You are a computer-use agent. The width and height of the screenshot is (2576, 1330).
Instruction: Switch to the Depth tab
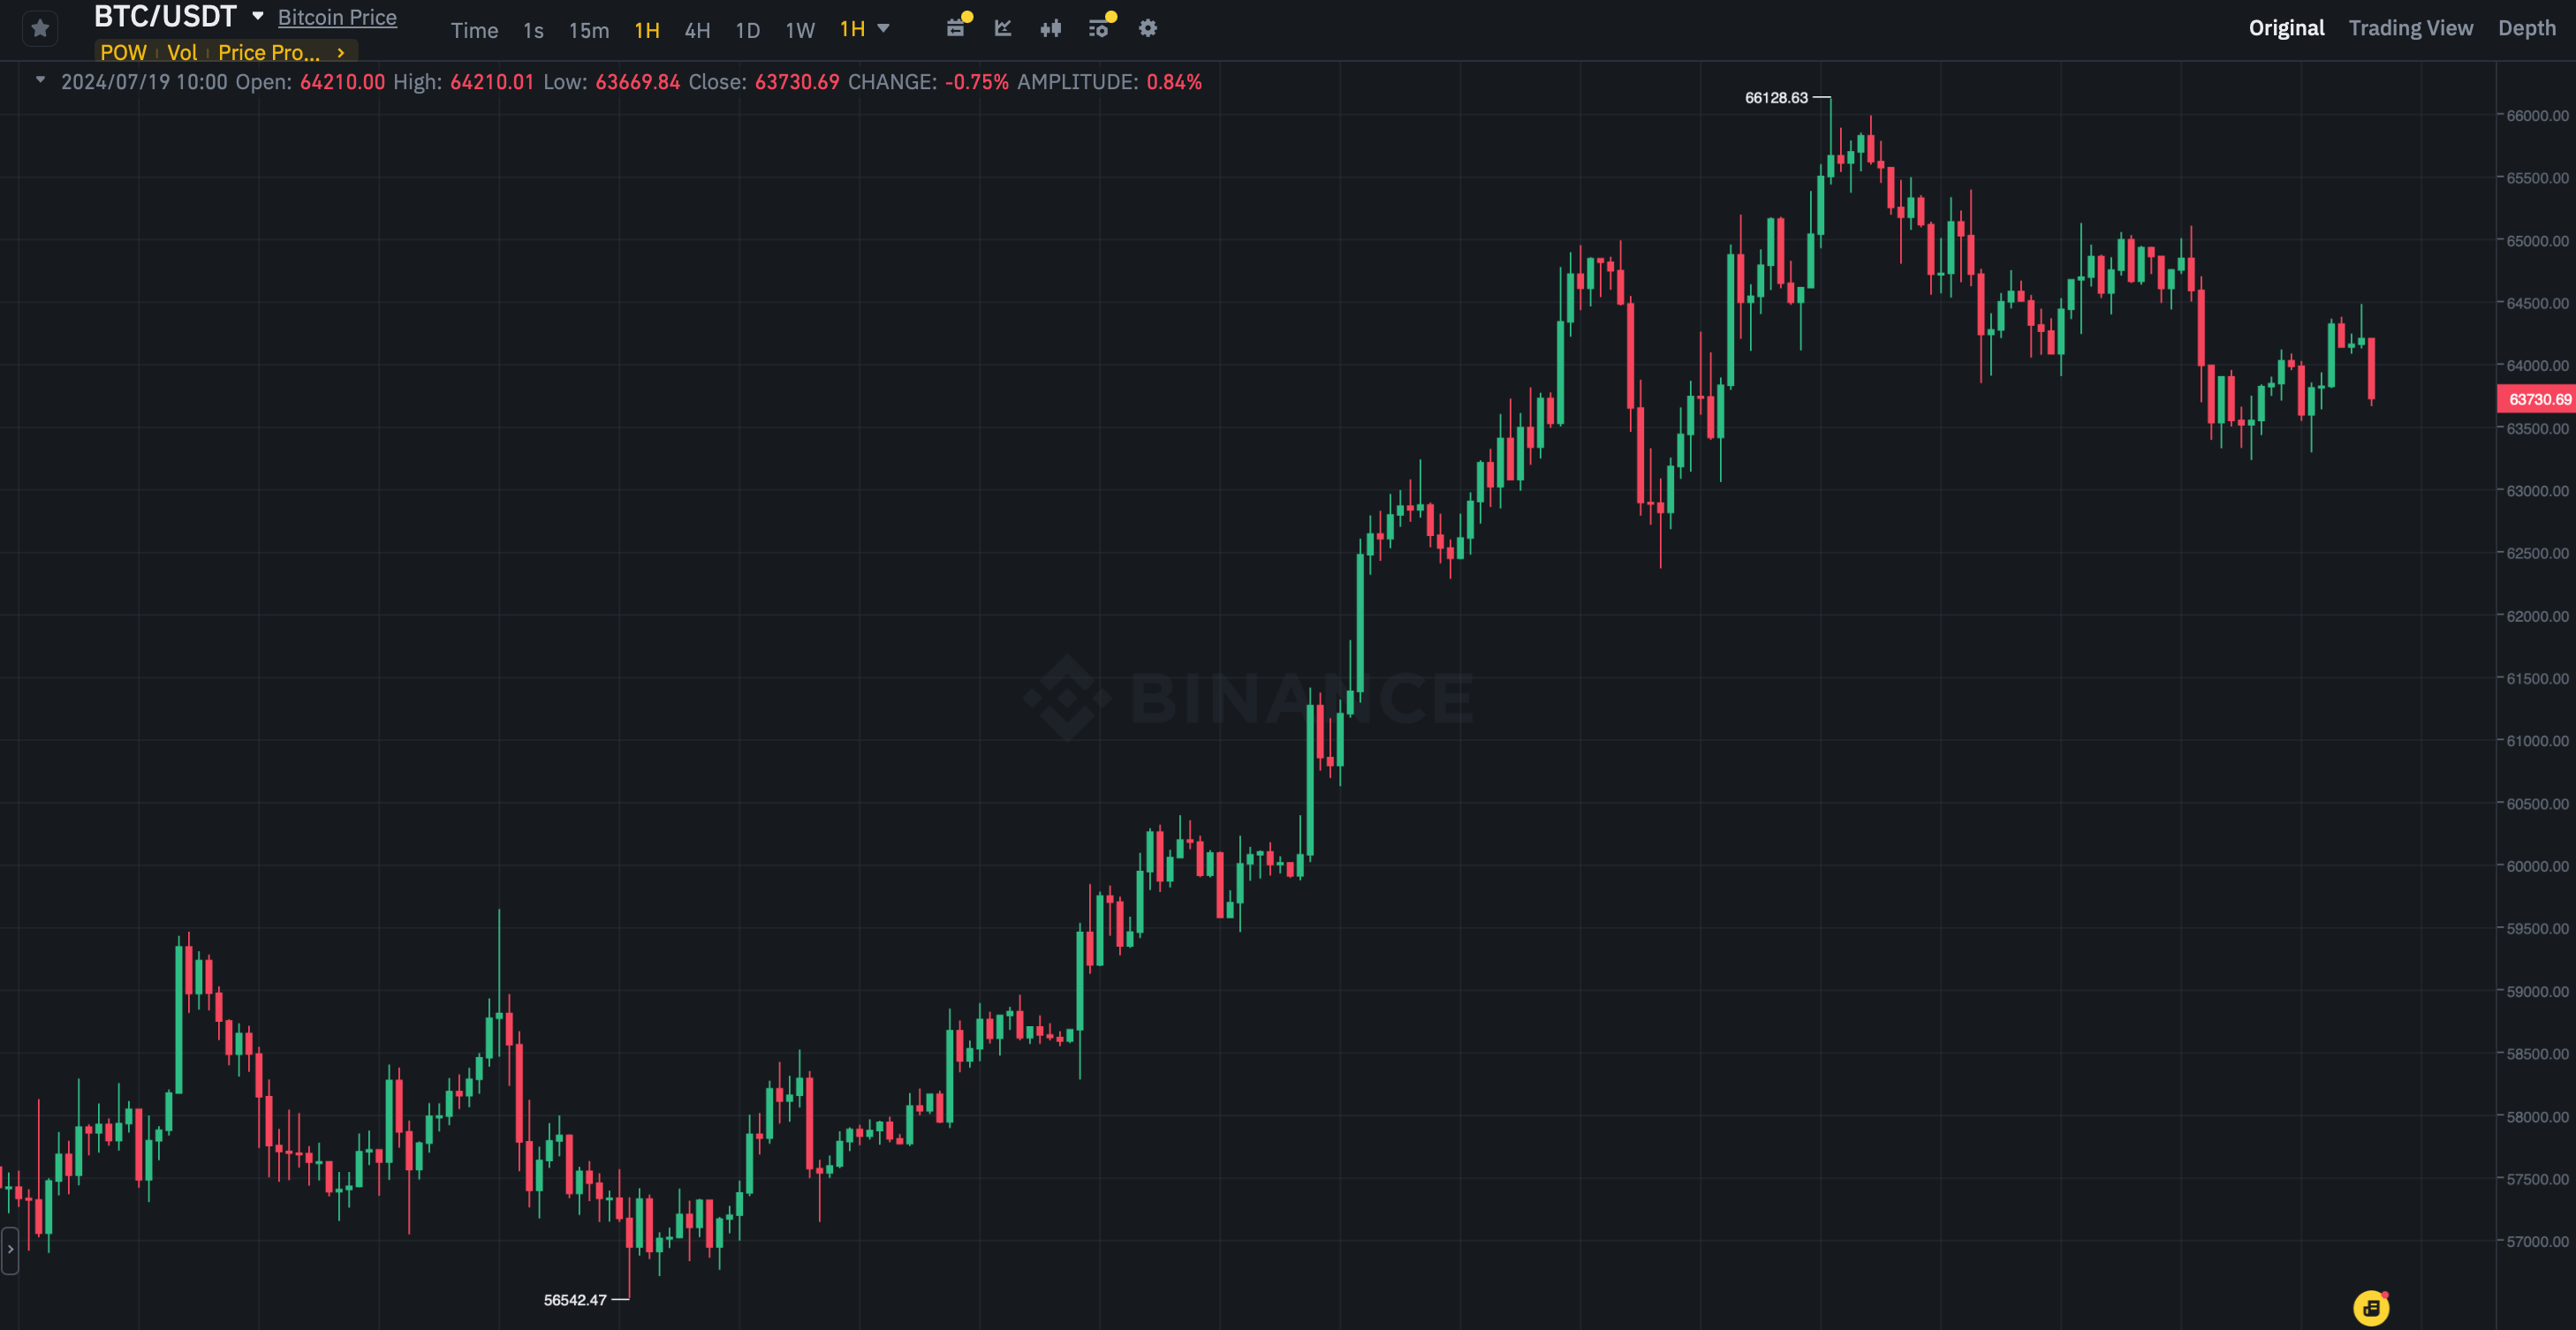(2526, 28)
